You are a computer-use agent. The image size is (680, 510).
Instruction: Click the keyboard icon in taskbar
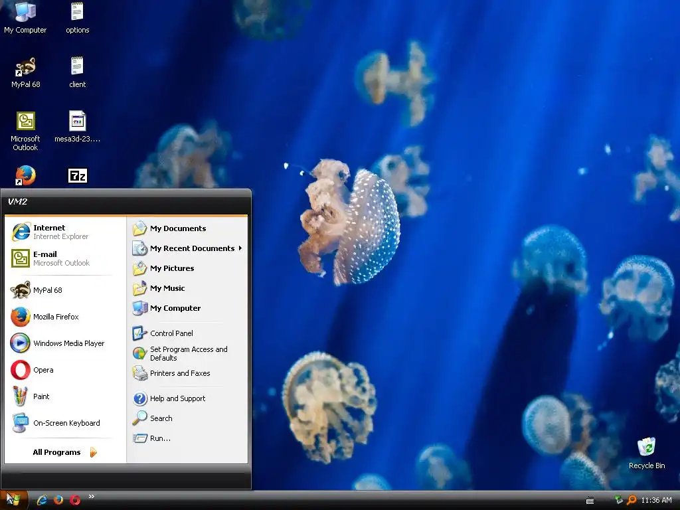point(590,501)
